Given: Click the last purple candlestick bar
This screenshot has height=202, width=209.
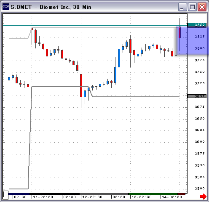Looking at the screenshot, I should (180, 32).
